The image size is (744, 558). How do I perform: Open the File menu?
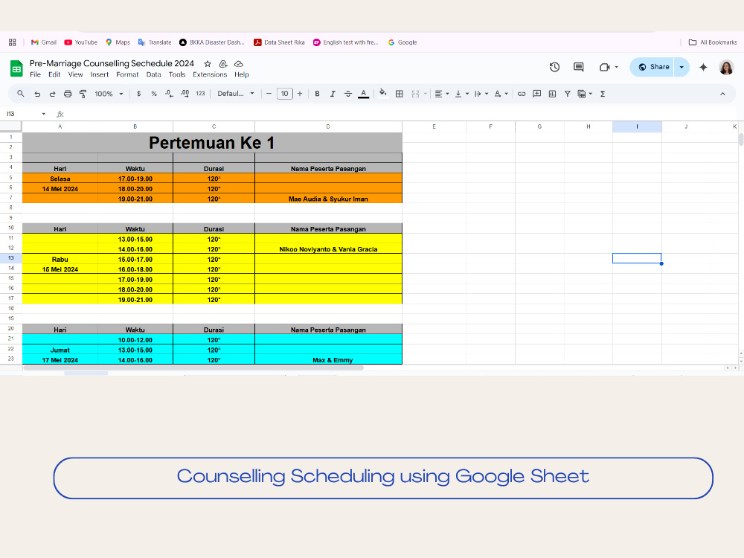(35, 74)
